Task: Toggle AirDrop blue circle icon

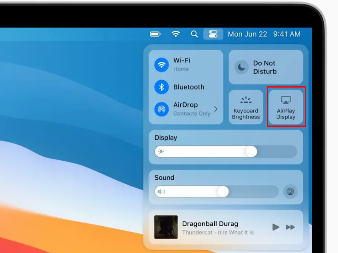Action: (161, 109)
